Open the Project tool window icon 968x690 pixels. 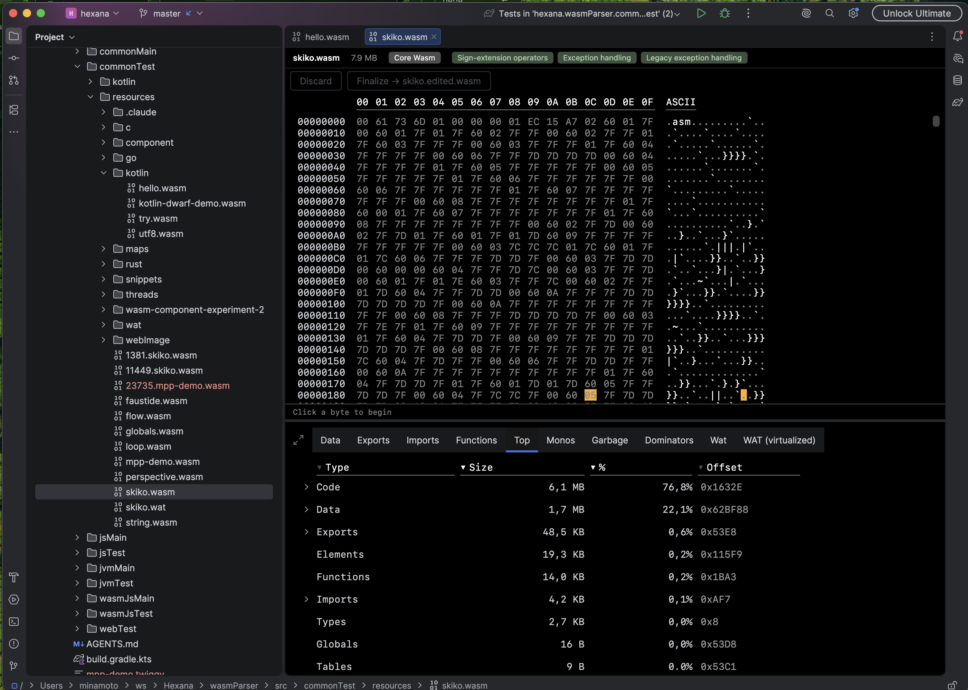pos(13,36)
